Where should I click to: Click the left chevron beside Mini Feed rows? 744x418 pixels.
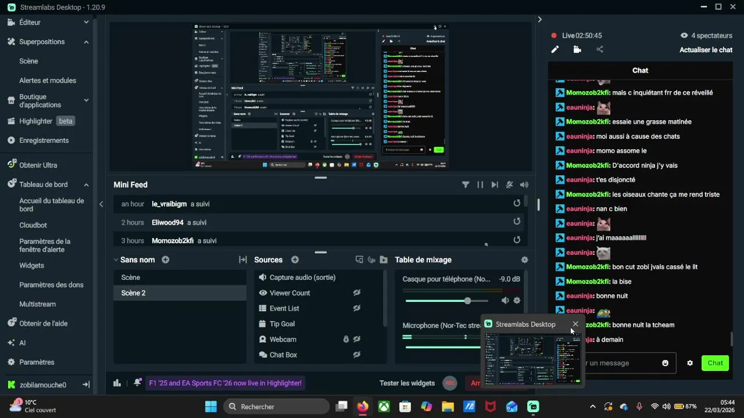tap(101, 204)
